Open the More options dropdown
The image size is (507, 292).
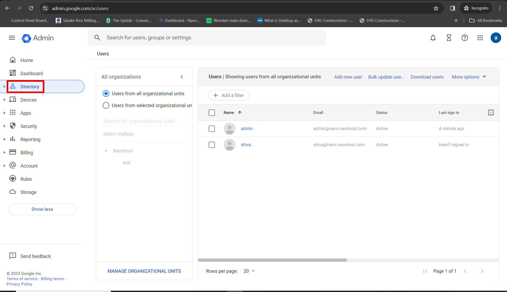[x=469, y=77]
